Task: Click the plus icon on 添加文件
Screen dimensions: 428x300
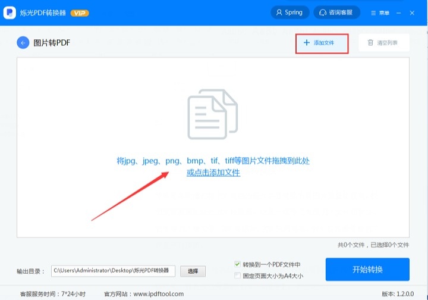Action: coord(307,43)
